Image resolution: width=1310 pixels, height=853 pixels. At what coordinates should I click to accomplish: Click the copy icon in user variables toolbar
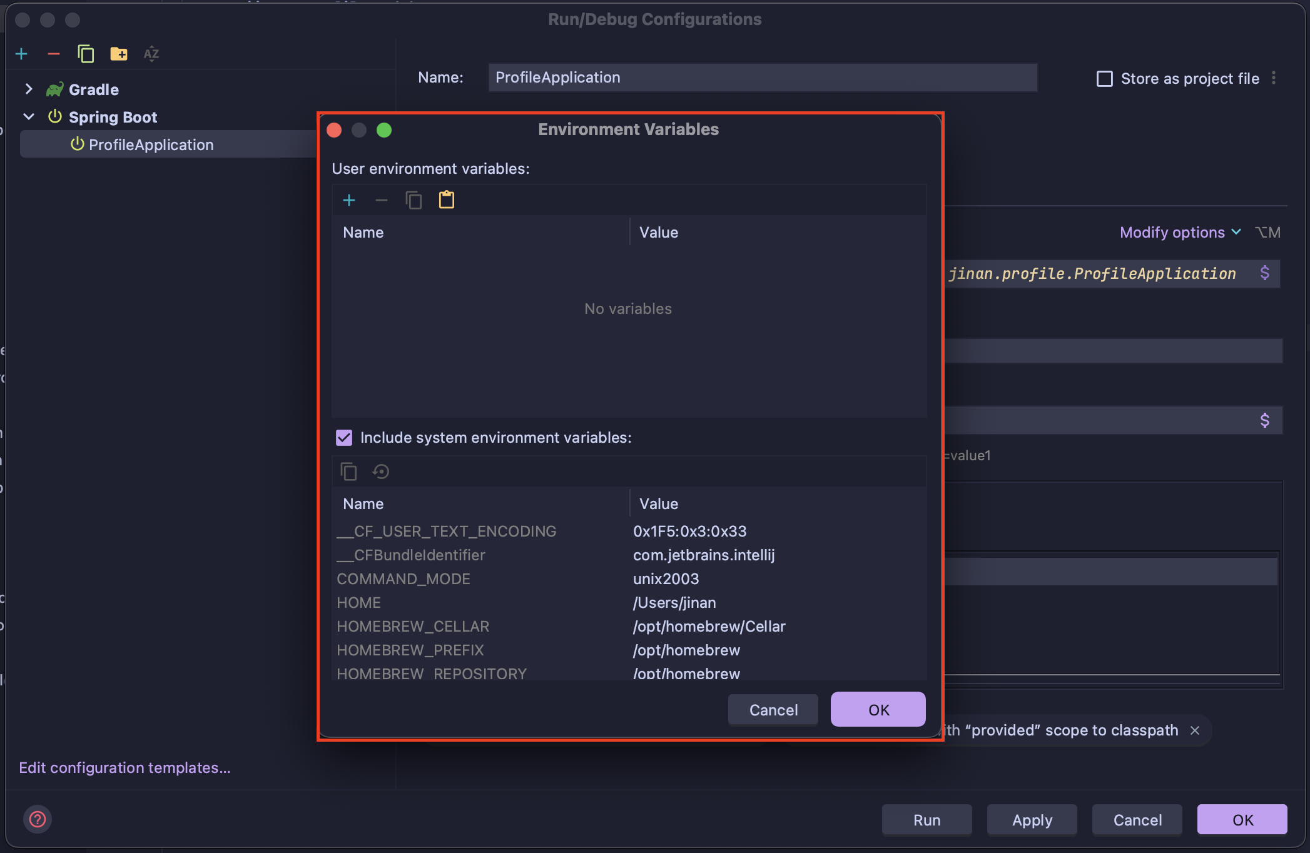(x=414, y=200)
